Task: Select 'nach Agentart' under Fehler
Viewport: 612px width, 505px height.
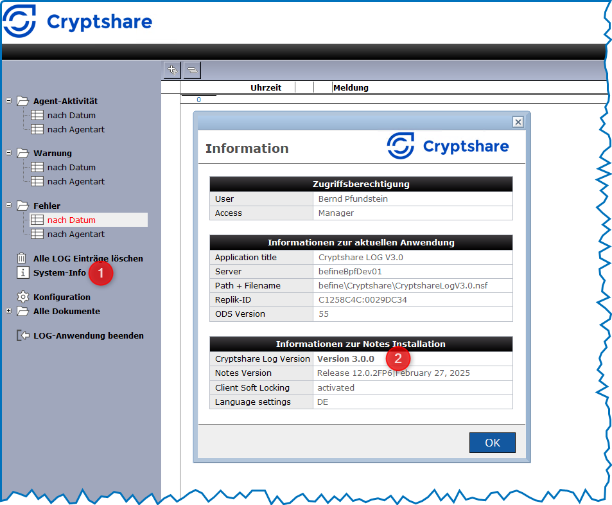Action: 76,234
